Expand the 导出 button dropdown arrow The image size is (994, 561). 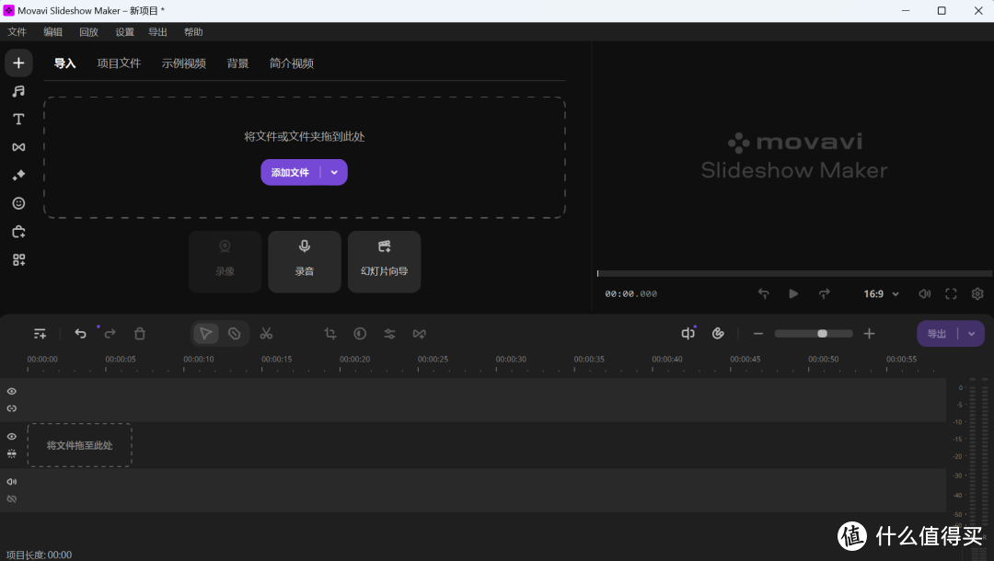(x=972, y=334)
